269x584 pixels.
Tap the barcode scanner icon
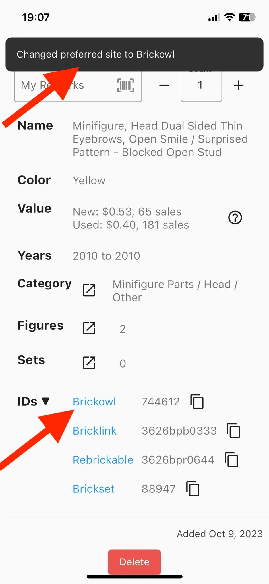125,85
